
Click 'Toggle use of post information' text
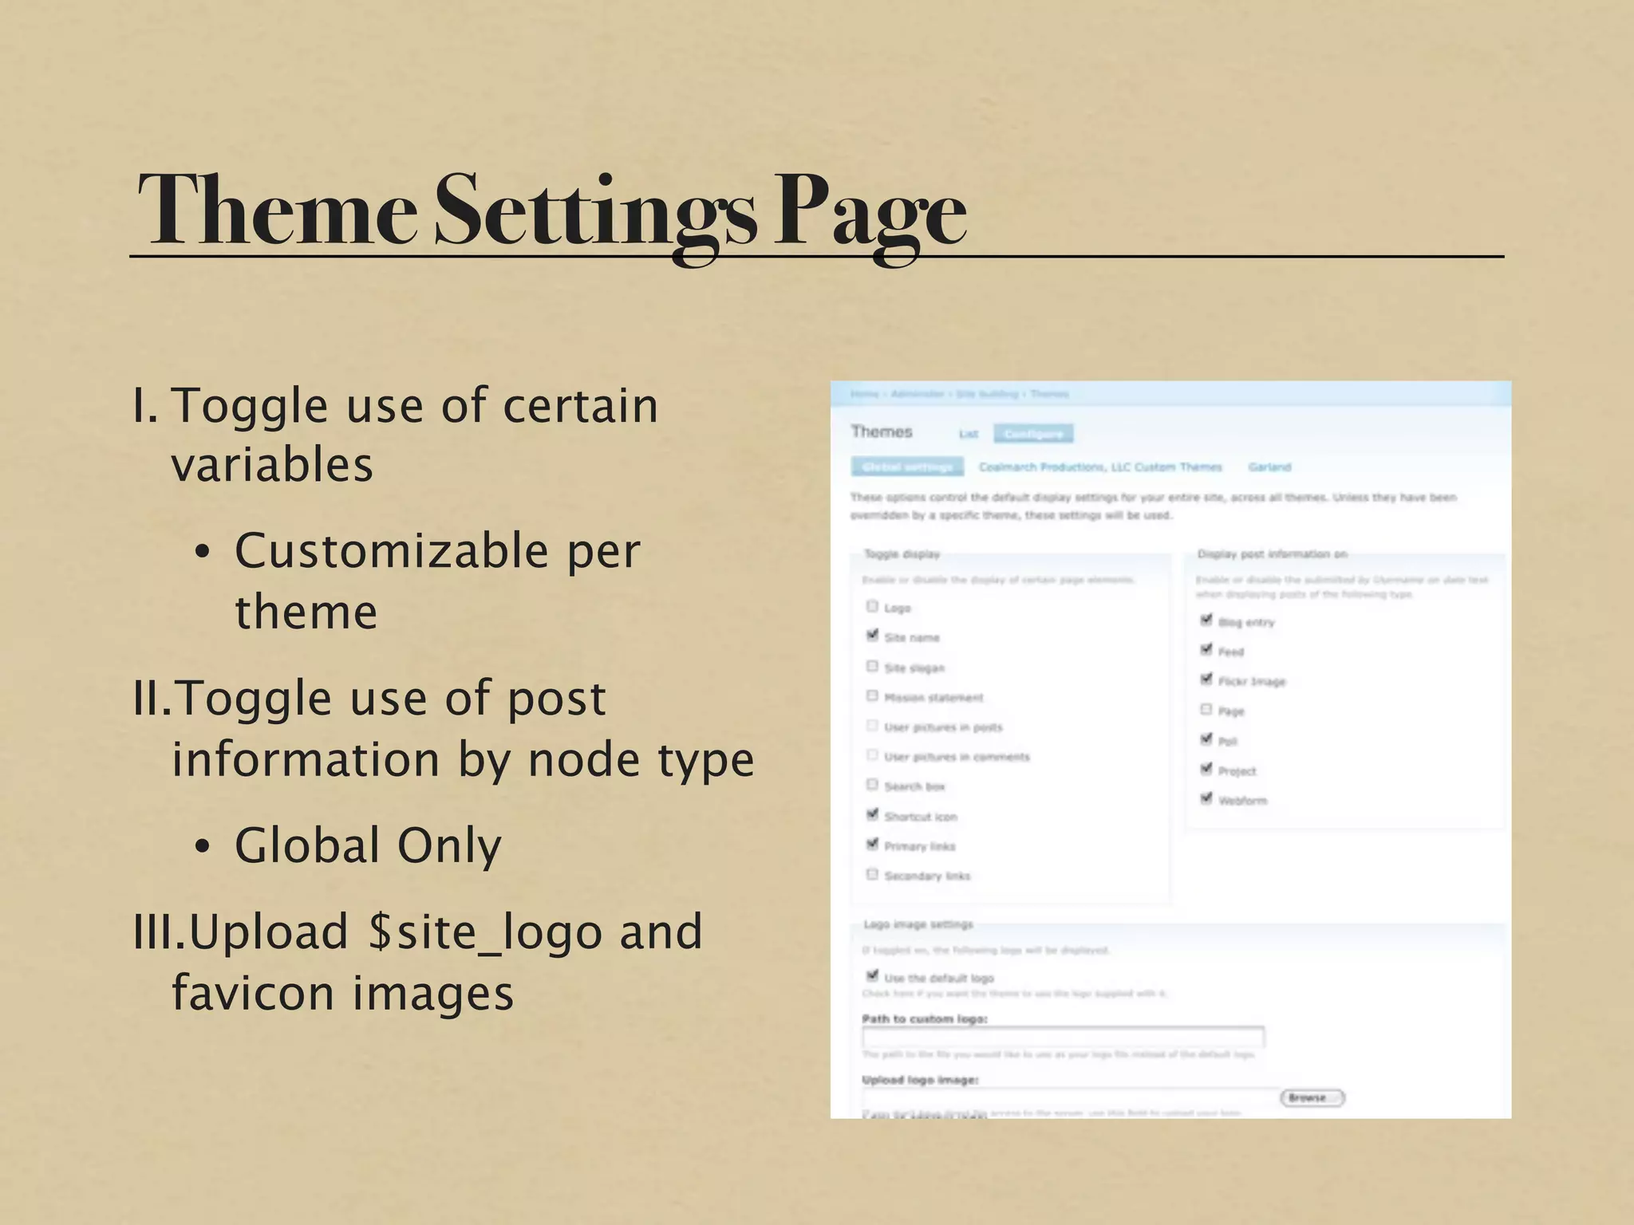391,699
